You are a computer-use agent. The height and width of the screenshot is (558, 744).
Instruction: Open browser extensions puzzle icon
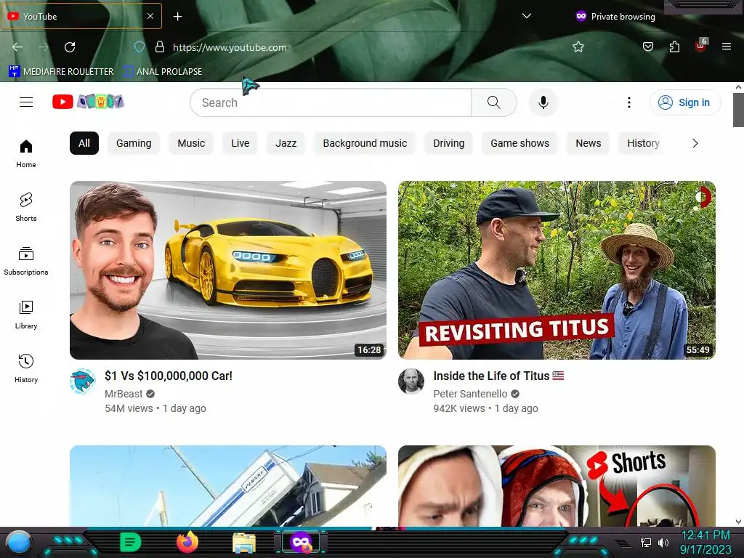click(674, 46)
